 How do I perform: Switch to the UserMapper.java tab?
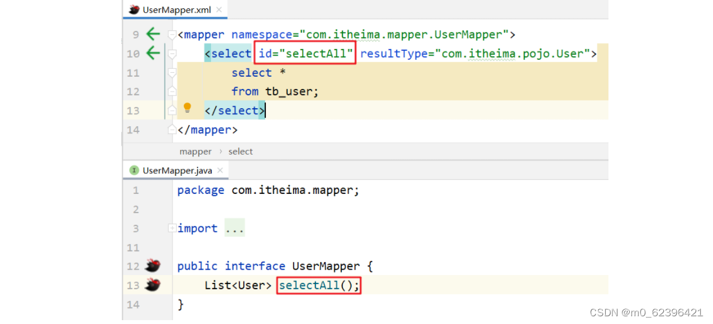176,171
